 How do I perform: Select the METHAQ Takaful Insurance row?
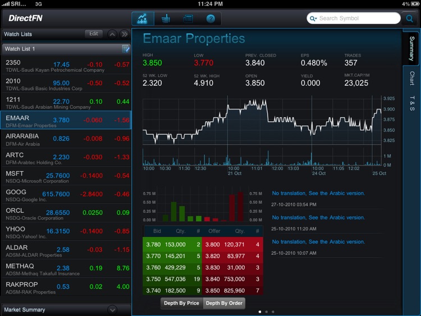(x=66, y=269)
